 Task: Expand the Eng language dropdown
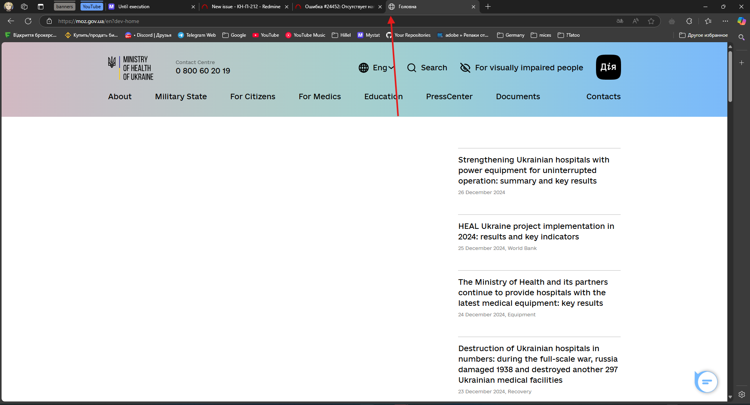click(376, 68)
